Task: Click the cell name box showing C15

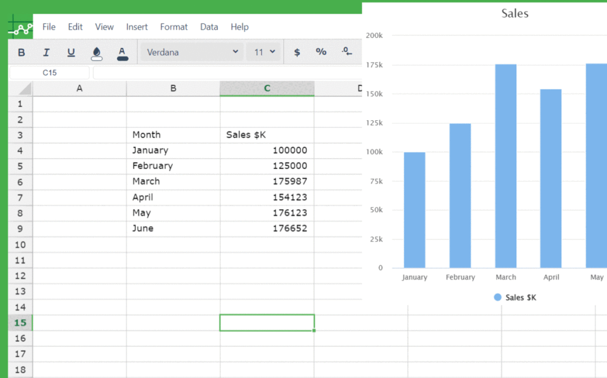Action: tap(49, 72)
